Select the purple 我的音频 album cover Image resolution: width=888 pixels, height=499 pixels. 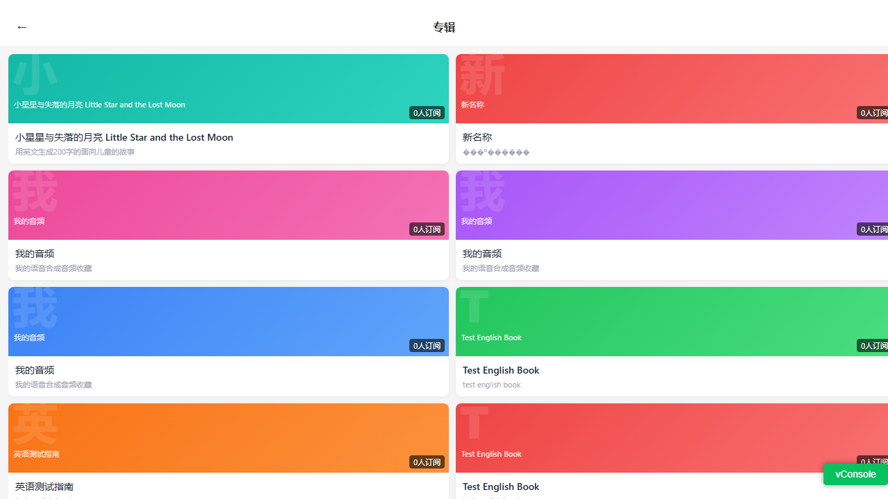[x=672, y=205]
